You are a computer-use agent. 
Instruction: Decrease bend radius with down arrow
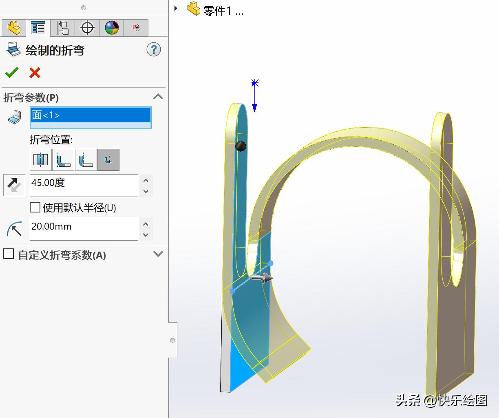[146, 234]
